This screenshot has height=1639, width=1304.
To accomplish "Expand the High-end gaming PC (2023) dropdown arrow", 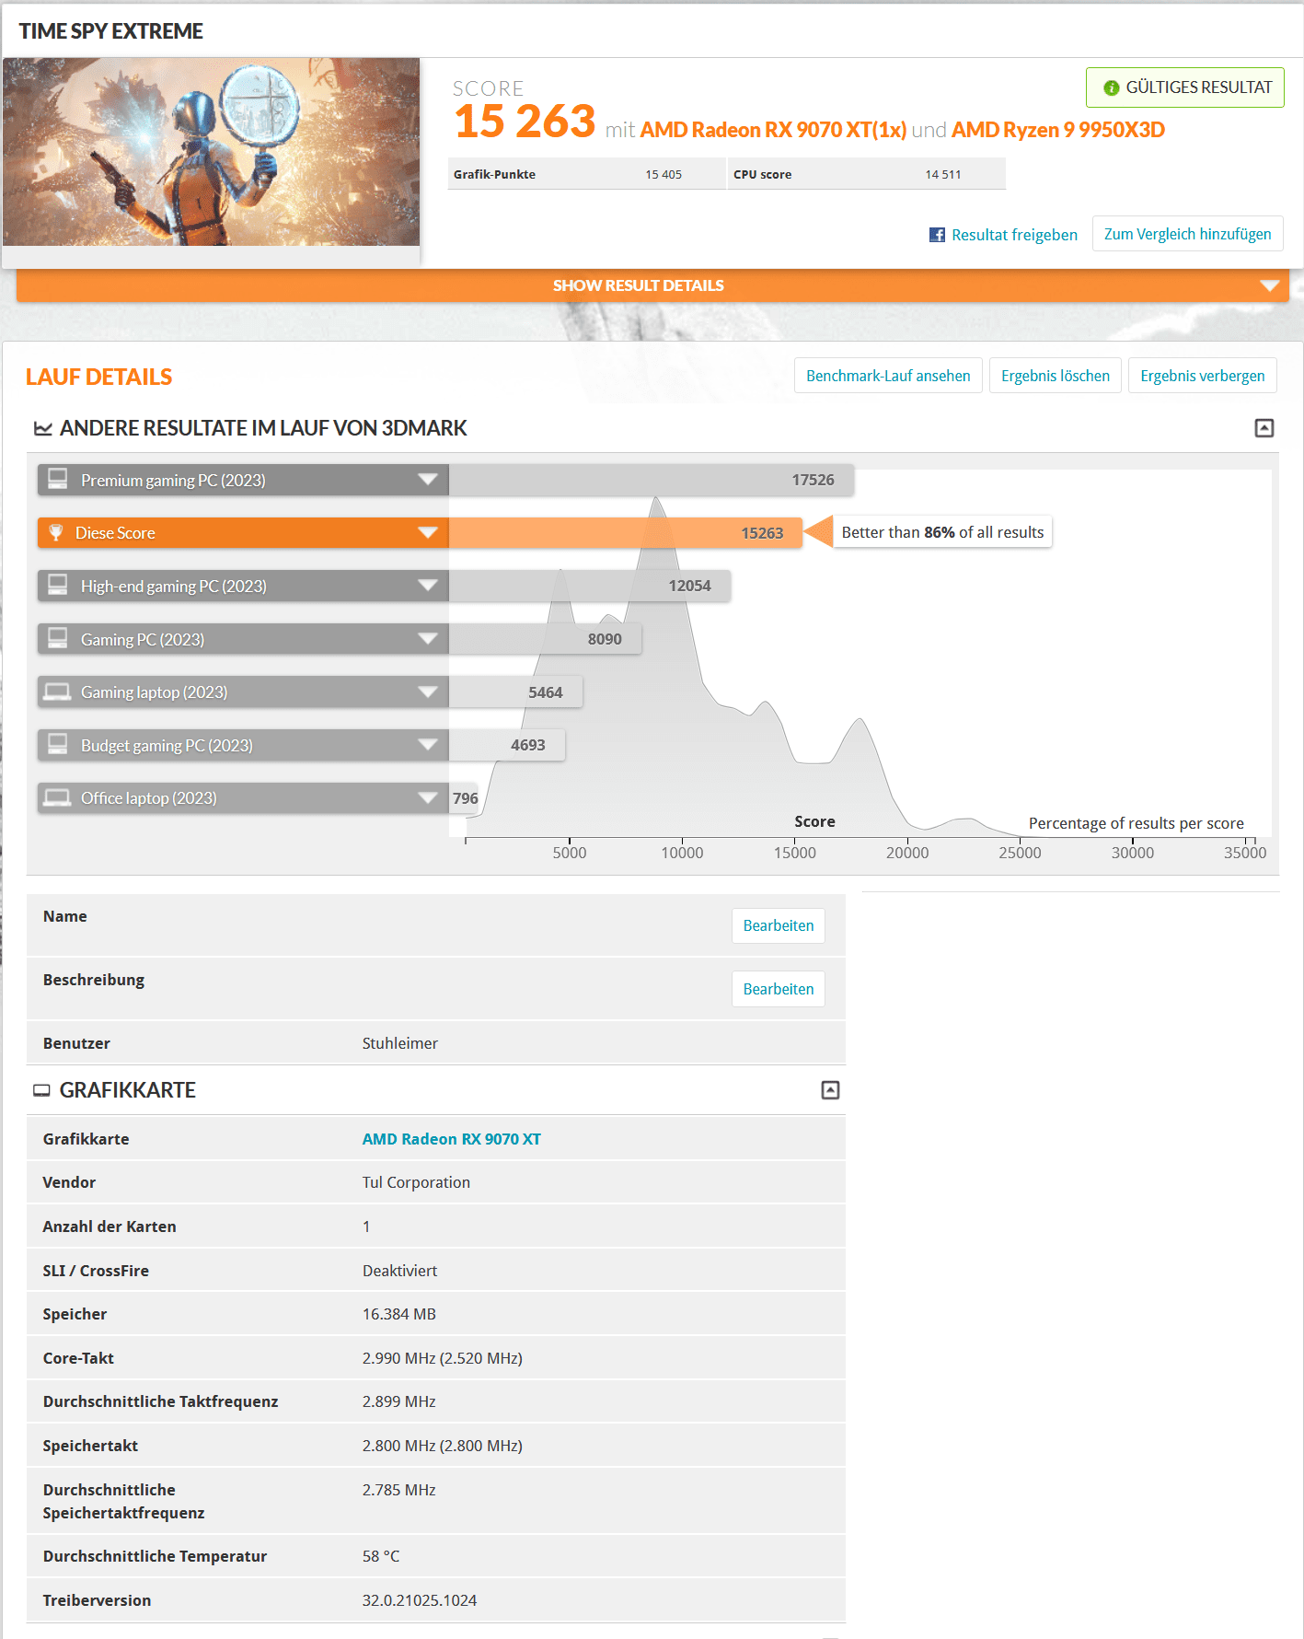I will pos(427,586).
